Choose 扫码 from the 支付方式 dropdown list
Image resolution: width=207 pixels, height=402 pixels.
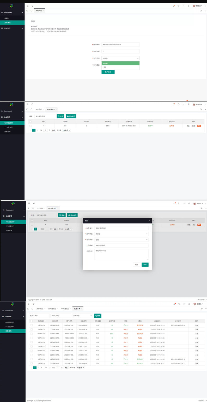coord(120,67)
